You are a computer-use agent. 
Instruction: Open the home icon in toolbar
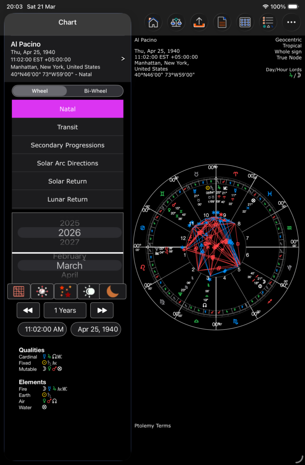click(x=153, y=22)
